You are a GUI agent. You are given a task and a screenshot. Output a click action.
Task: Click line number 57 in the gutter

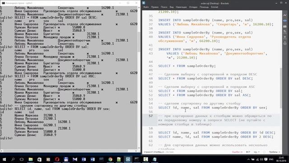(150, 116)
